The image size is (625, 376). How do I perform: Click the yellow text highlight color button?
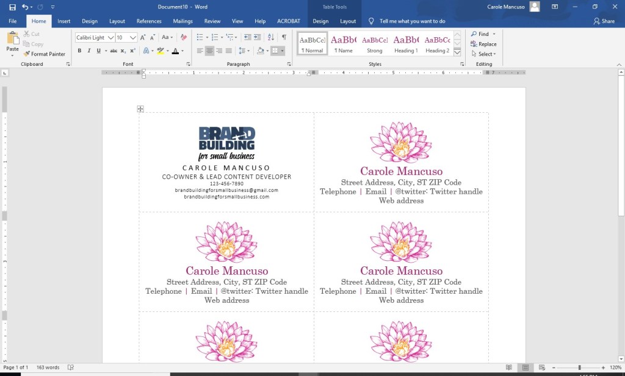(161, 51)
